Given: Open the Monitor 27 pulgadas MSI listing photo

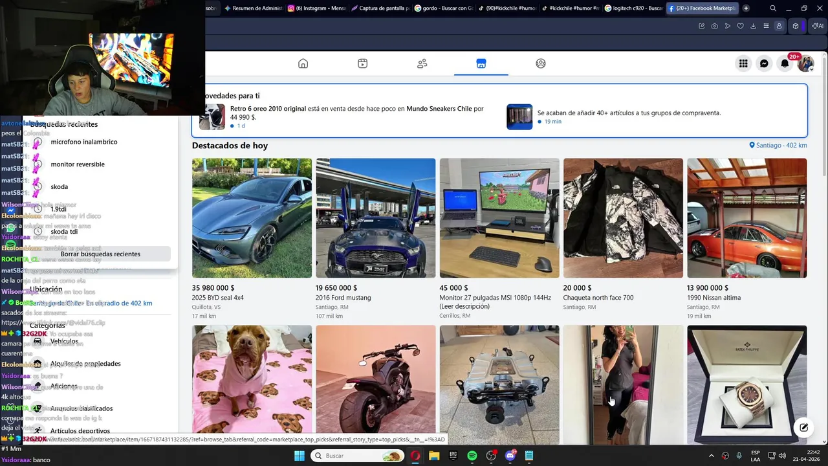Looking at the screenshot, I should point(499,218).
